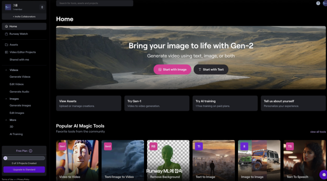Click the Free Plan info icon
The width and height of the screenshot is (327, 181).
pyautogui.click(x=31, y=151)
